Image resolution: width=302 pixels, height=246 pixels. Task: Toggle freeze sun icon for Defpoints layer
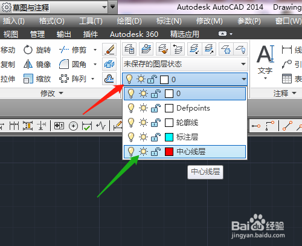(143, 108)
